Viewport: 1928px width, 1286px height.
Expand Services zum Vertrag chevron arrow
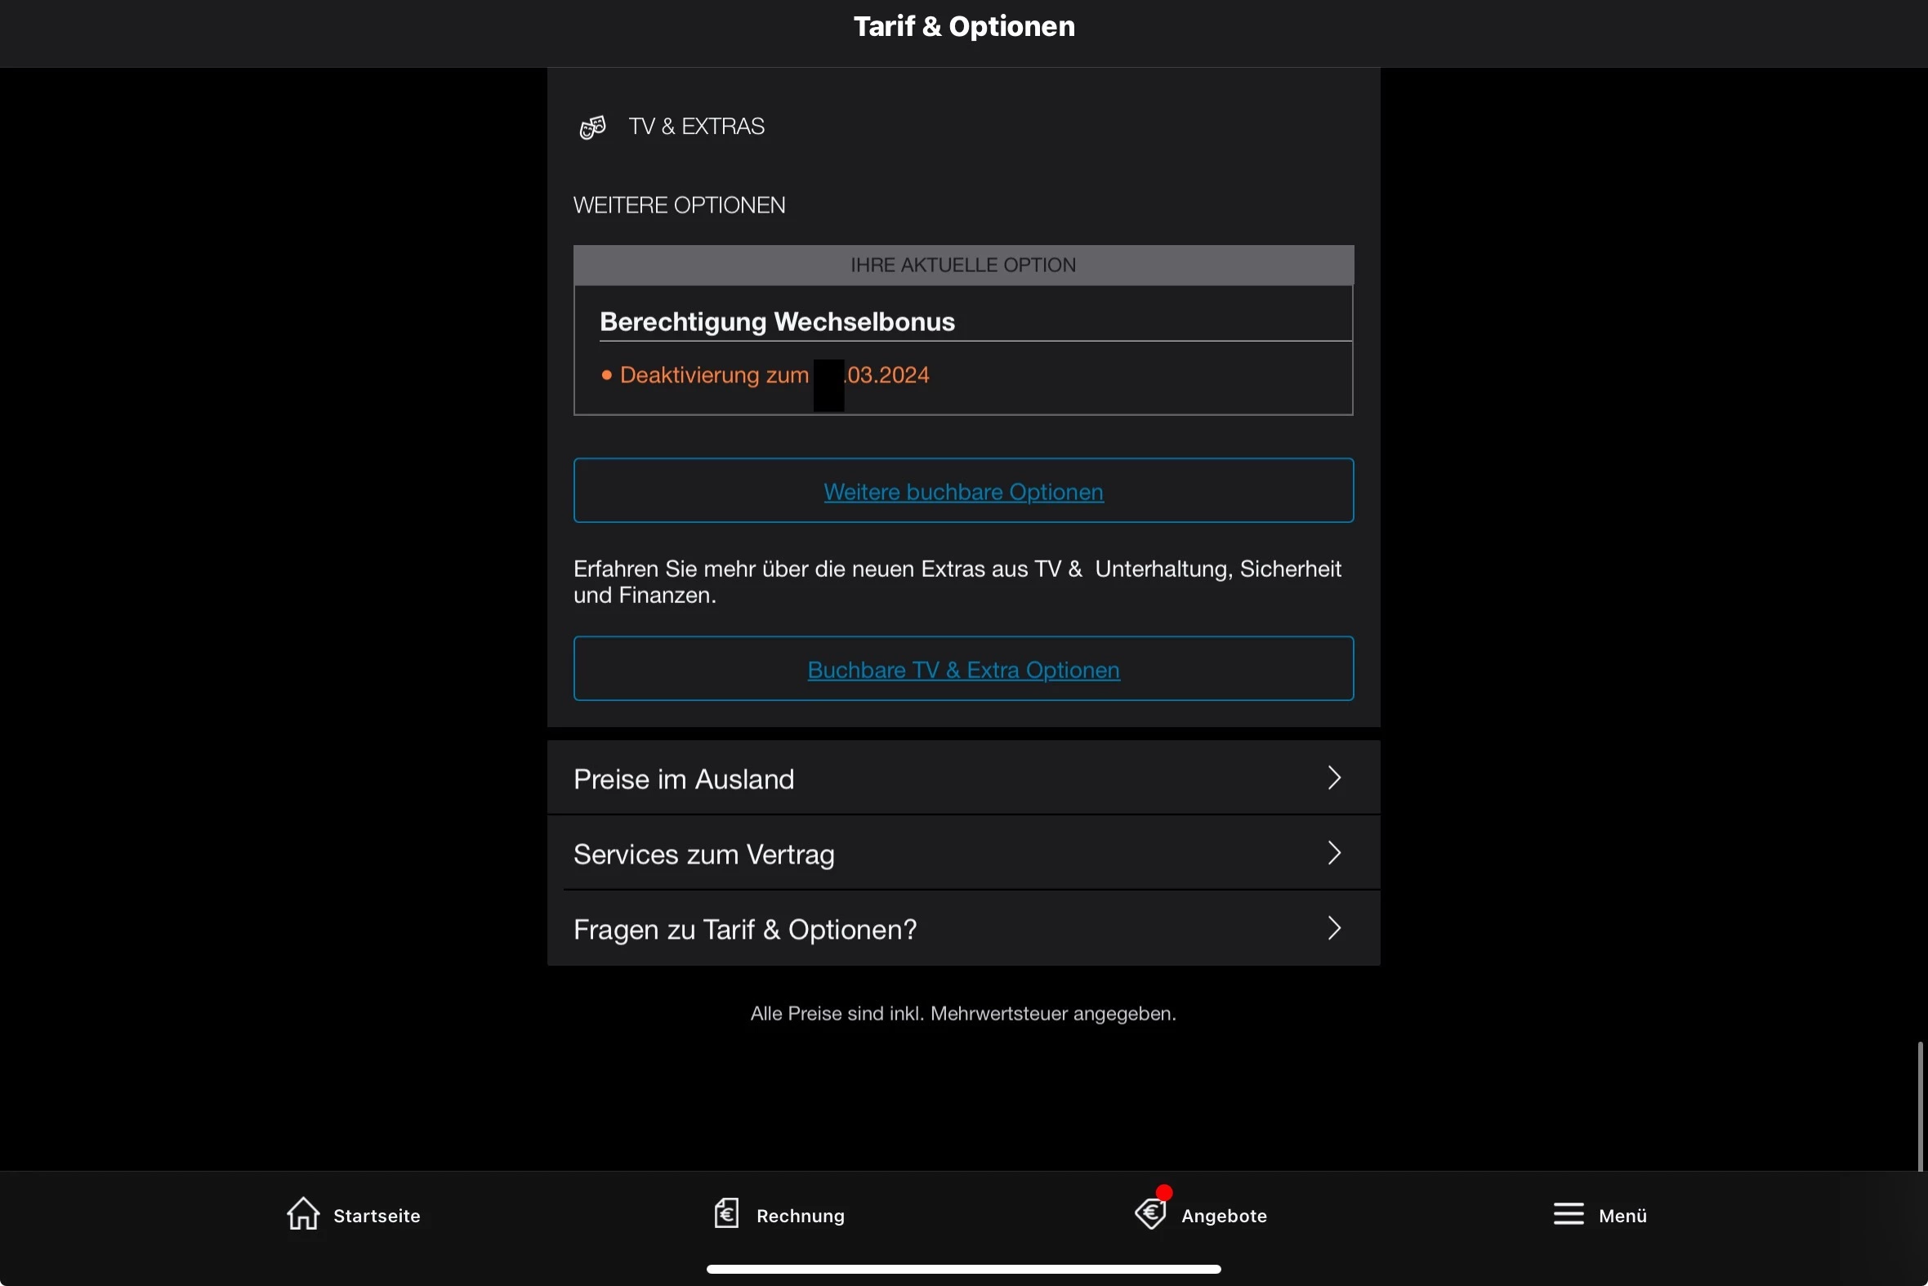coord(1334,853)
